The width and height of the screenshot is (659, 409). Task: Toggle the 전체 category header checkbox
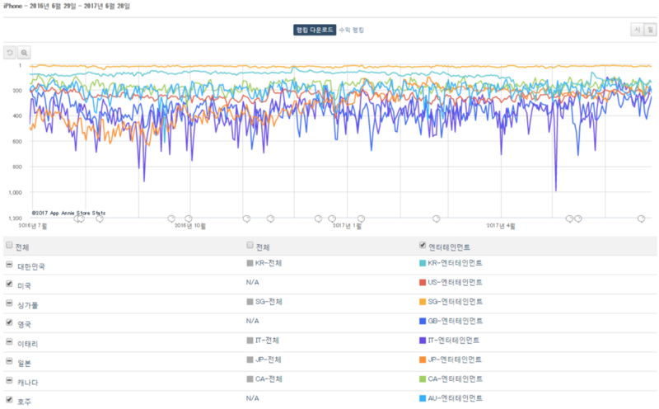pos(250,245)
